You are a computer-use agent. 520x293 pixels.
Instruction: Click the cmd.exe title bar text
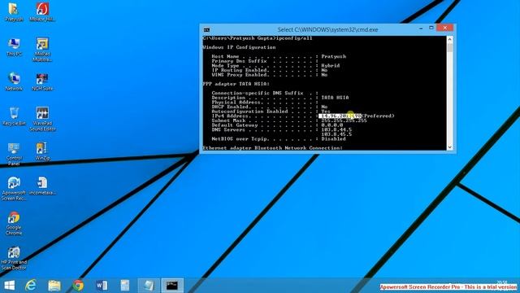327,29
